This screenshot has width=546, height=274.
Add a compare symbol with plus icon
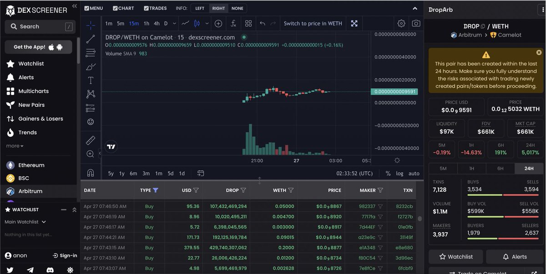click(218, 23)
